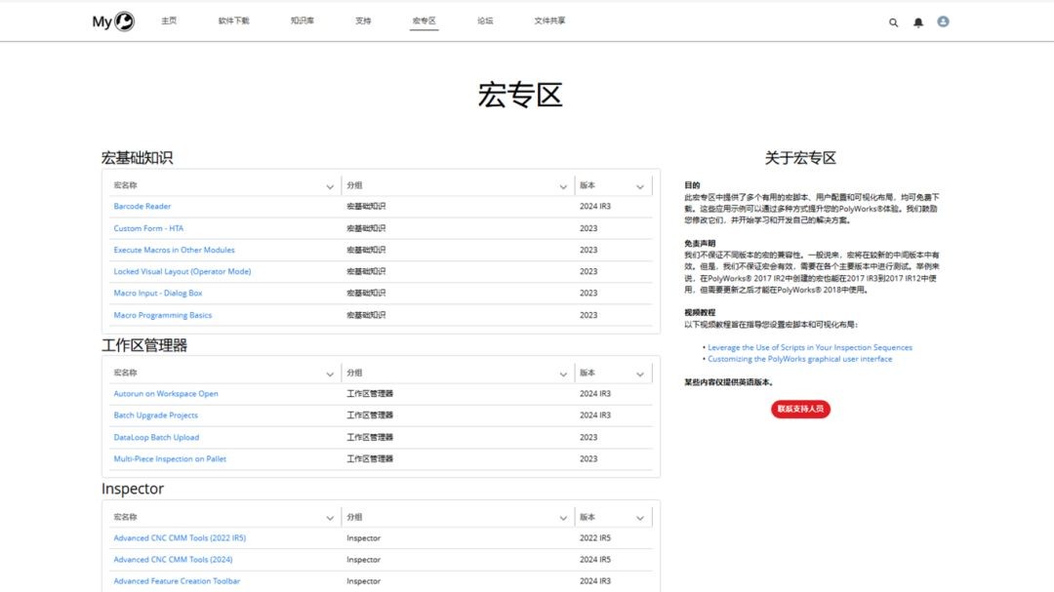Open the 论坛 nav item
The image size is (1054, 592).
[485, 20]
